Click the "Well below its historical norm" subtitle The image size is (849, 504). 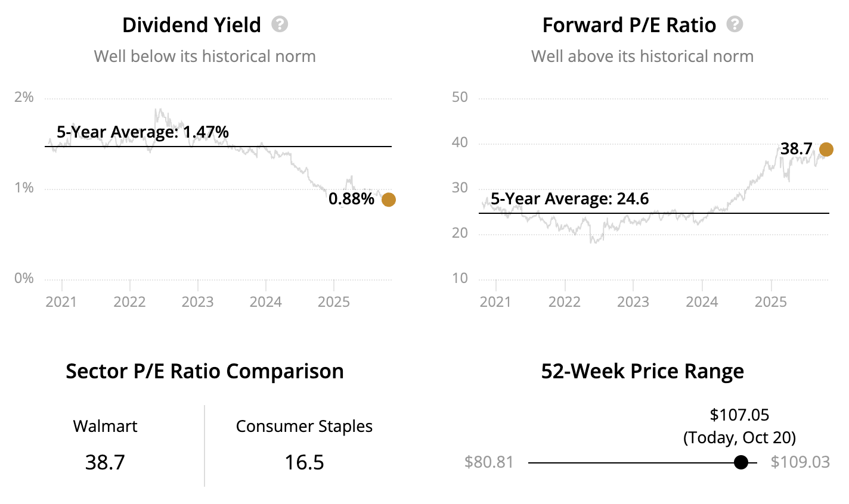coord(204,57)
